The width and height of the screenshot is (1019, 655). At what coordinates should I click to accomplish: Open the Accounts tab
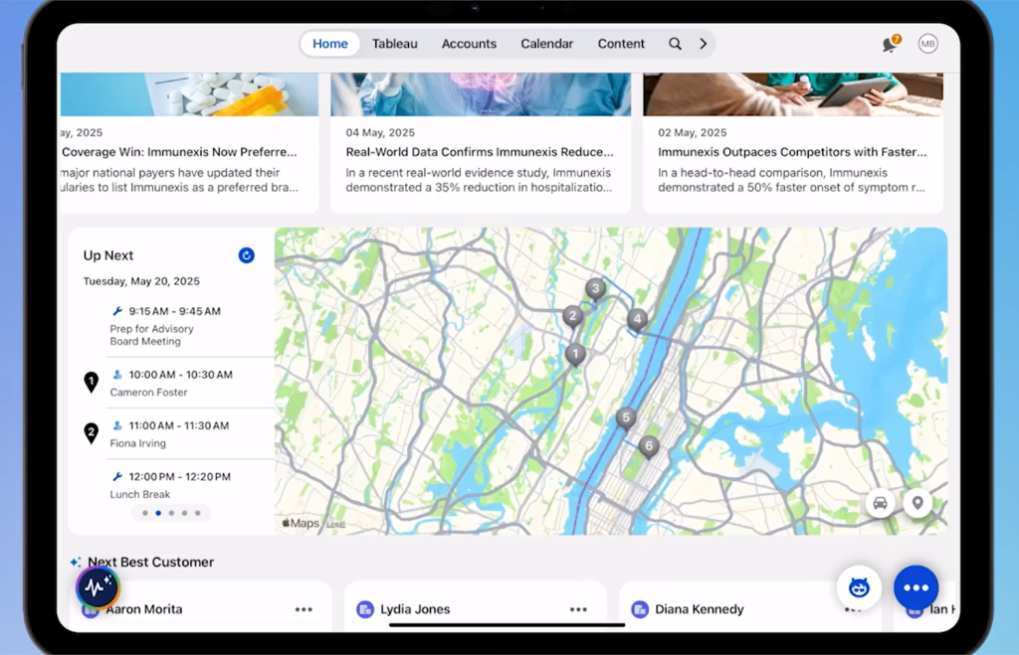point(470,44)
